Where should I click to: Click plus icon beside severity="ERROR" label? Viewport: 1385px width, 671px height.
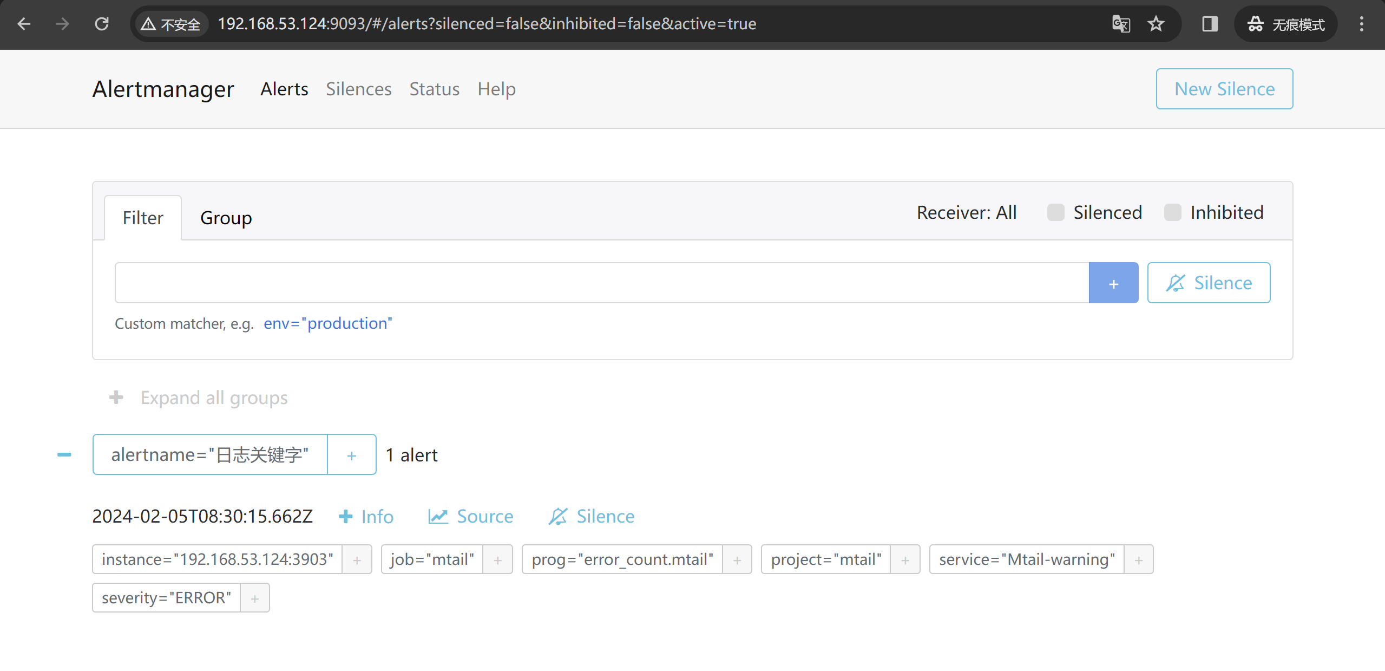[x=254, y=598]
